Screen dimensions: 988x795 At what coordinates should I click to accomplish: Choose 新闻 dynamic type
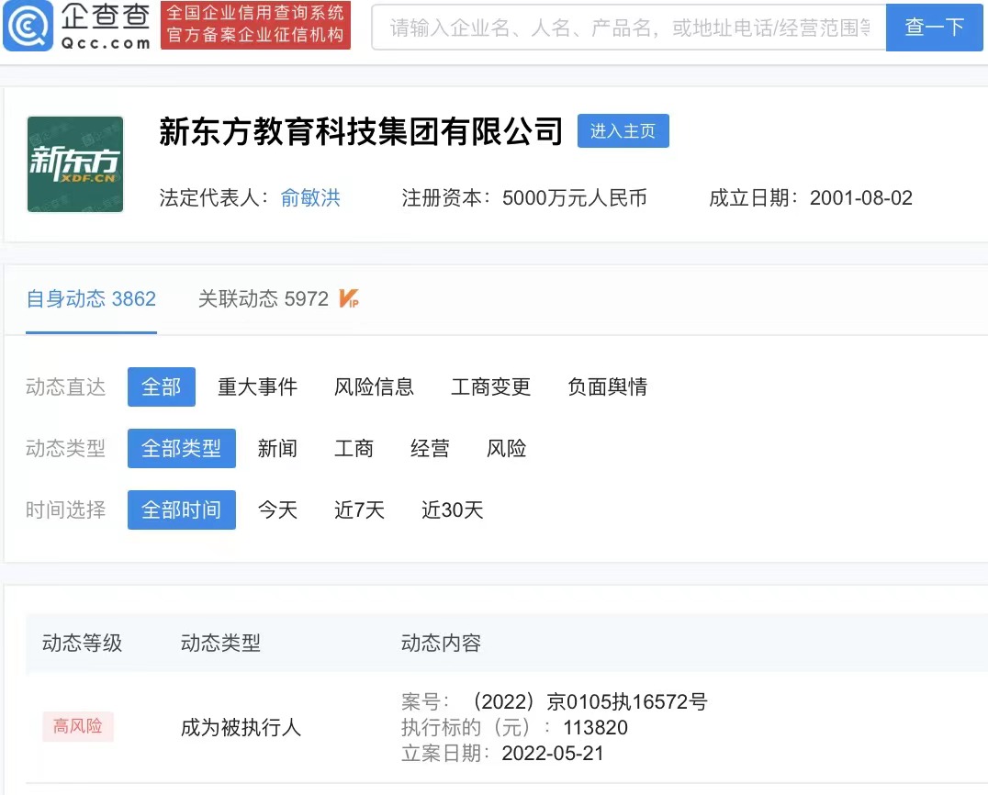point(277,449)
